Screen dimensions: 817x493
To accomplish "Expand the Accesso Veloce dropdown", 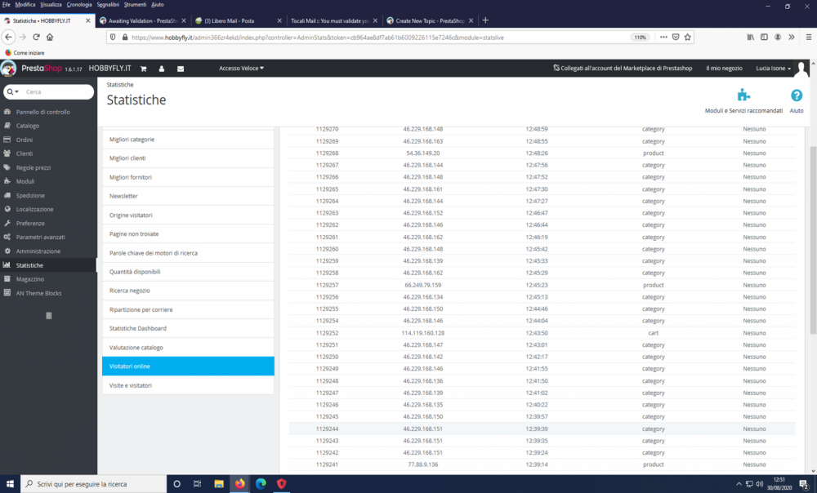I will pos(241,69).
